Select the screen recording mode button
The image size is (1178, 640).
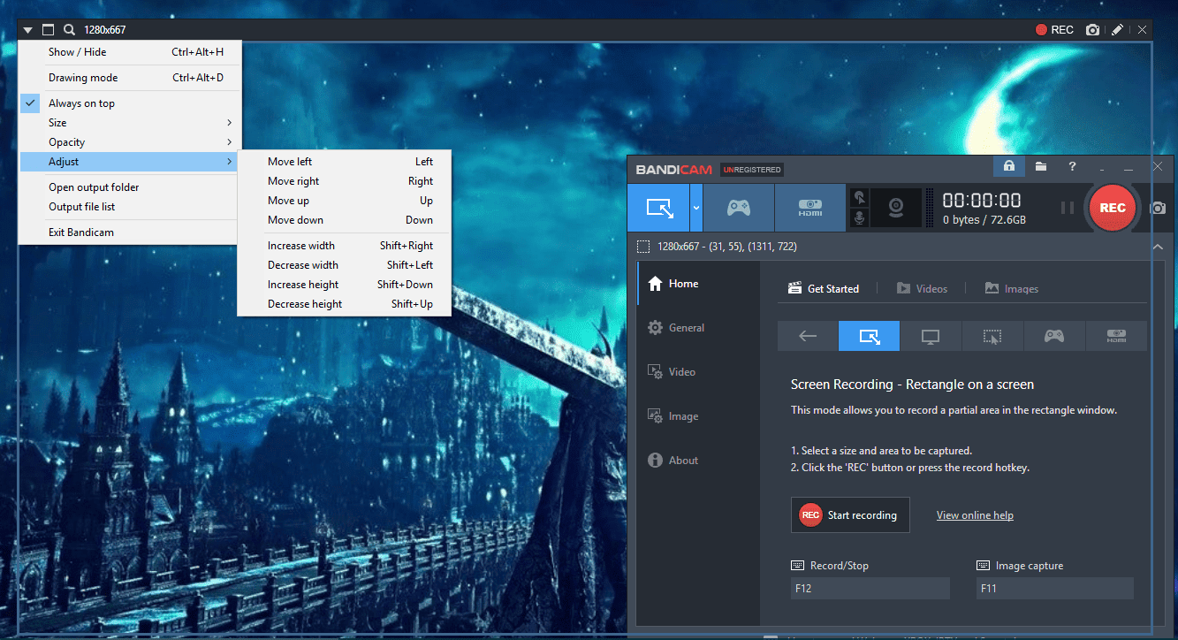[658, 208]
